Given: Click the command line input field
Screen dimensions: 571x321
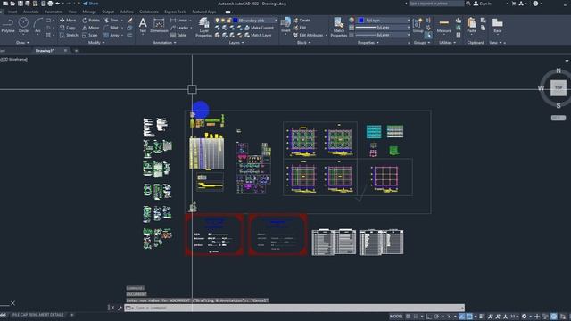Looking at the screenshot, I should [x=294, y=308].
